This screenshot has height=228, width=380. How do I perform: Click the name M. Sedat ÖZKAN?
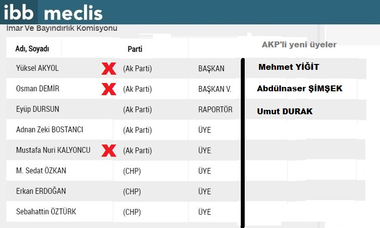point(41,171)
